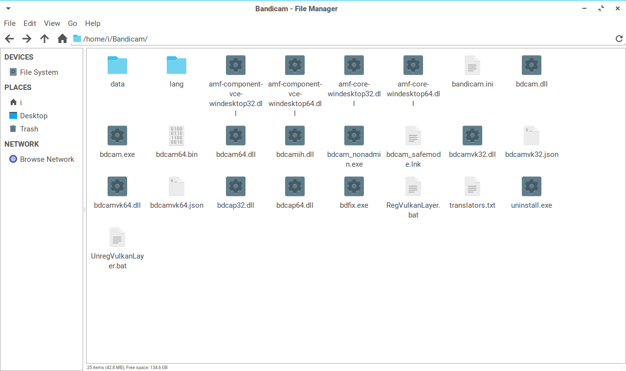Screen dimensions: 626x371
Task: Select bdcam.dll file icon
Action: coord(532,65)
